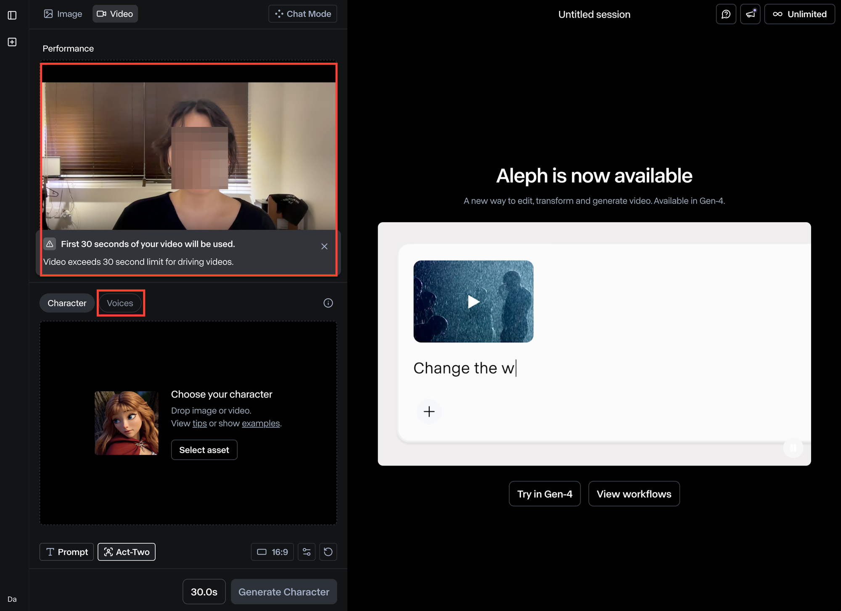This screenshot has width=841, height=611.
Task: Click the new session plus icon
Action: click(x=12, y=42)
